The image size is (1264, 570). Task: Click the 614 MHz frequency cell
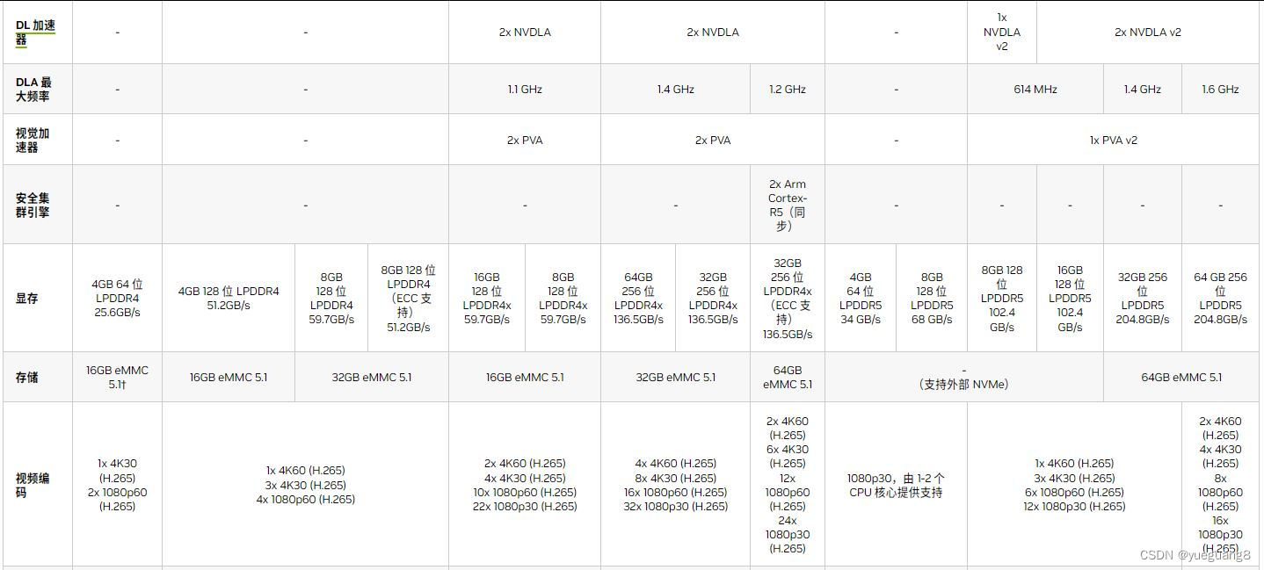pos(1035,89)
